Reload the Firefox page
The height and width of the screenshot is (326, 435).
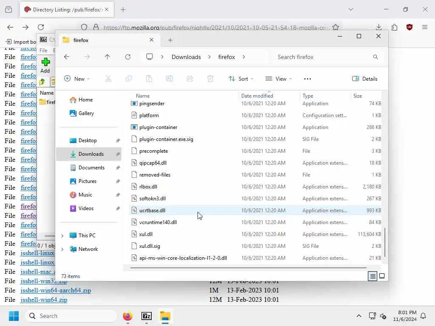41,27
